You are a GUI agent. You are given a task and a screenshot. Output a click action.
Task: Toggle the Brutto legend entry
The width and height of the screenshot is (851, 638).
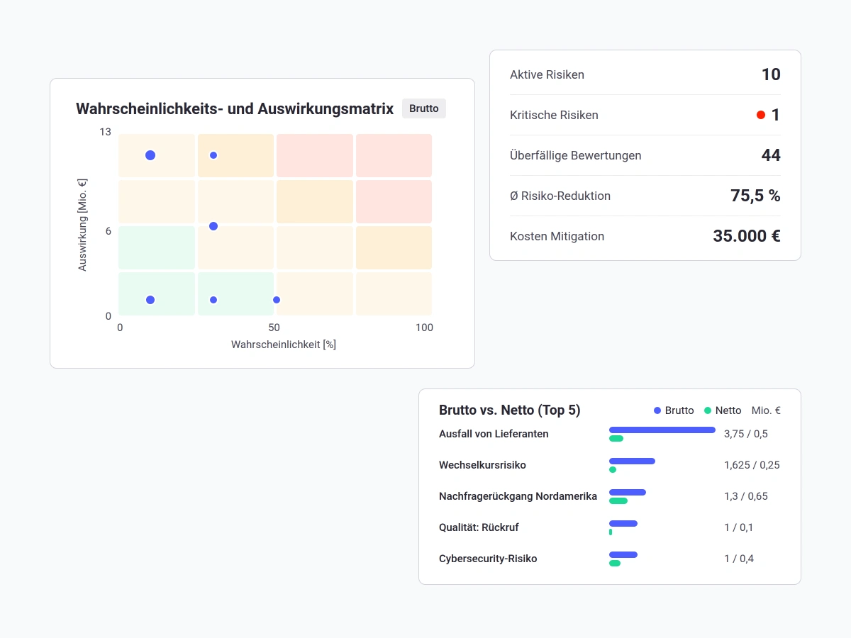(674, 410)
